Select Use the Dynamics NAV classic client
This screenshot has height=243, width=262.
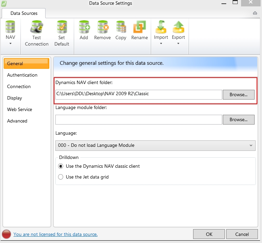[x=99, y=166]
